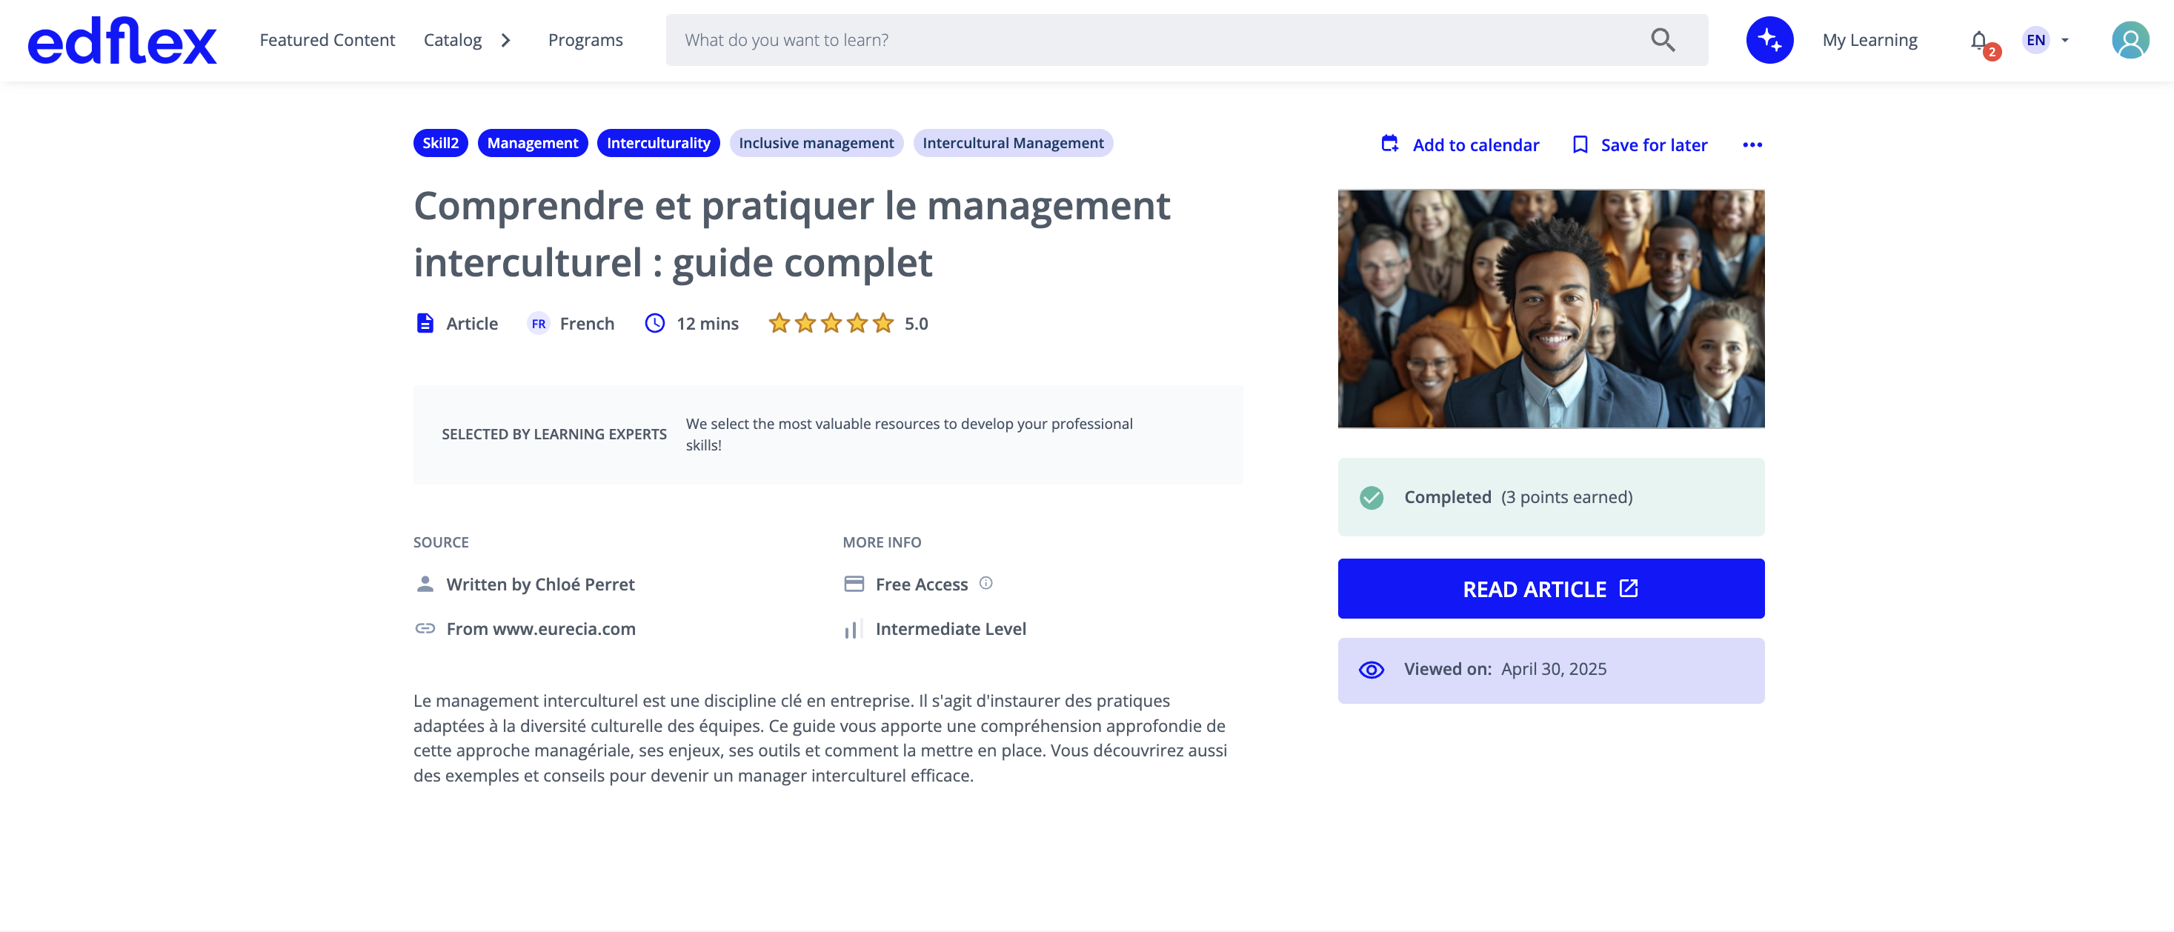Click the 'From www.eurecia.com' source text

pyautogui.click(x=540, y=628)
